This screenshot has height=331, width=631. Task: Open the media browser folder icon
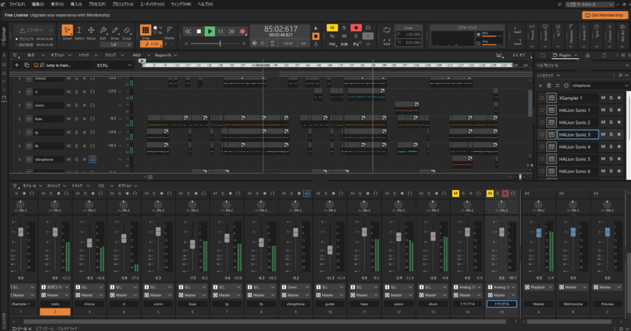543,55
